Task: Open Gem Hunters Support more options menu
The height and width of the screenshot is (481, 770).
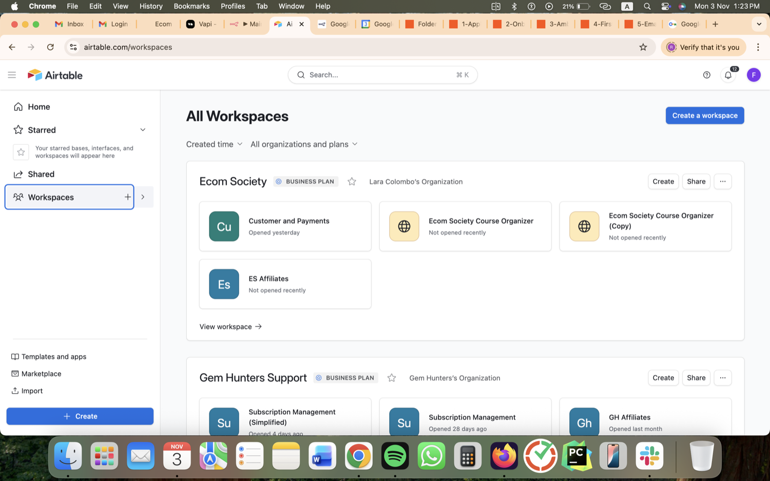Action: coord(723,378)
